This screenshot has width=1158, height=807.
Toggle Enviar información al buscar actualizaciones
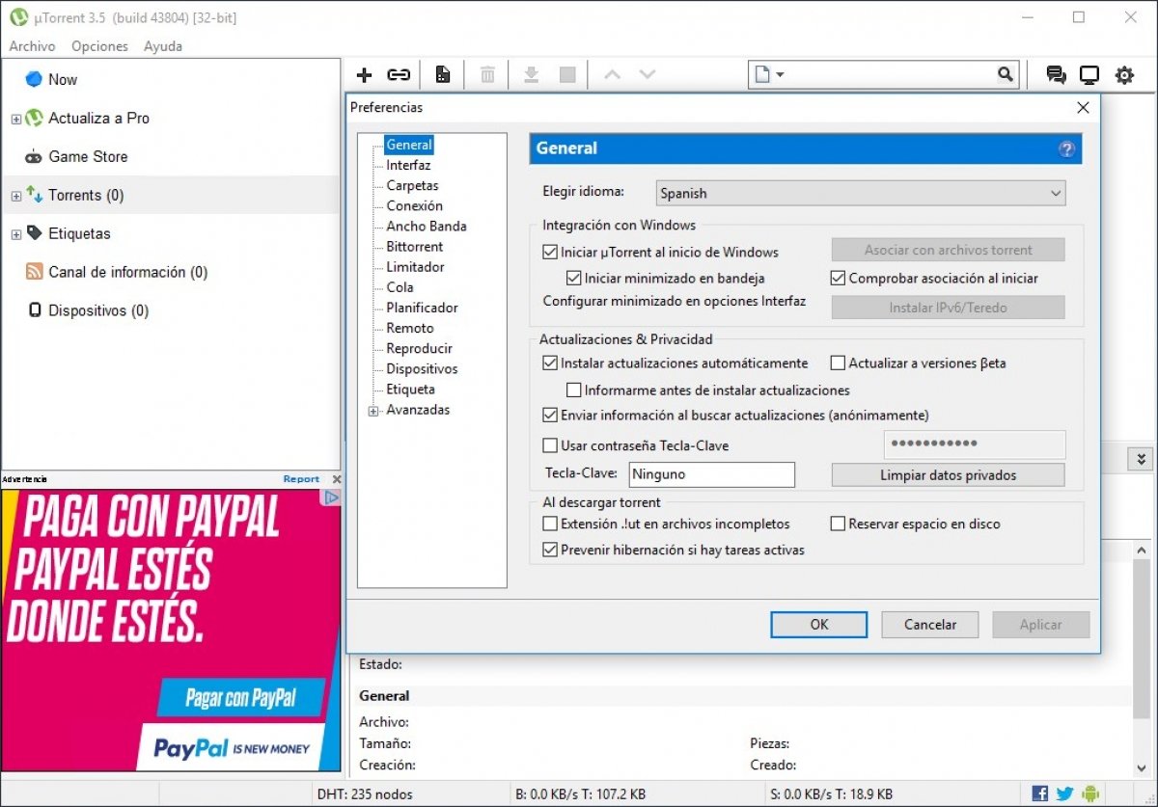point(550,416)
